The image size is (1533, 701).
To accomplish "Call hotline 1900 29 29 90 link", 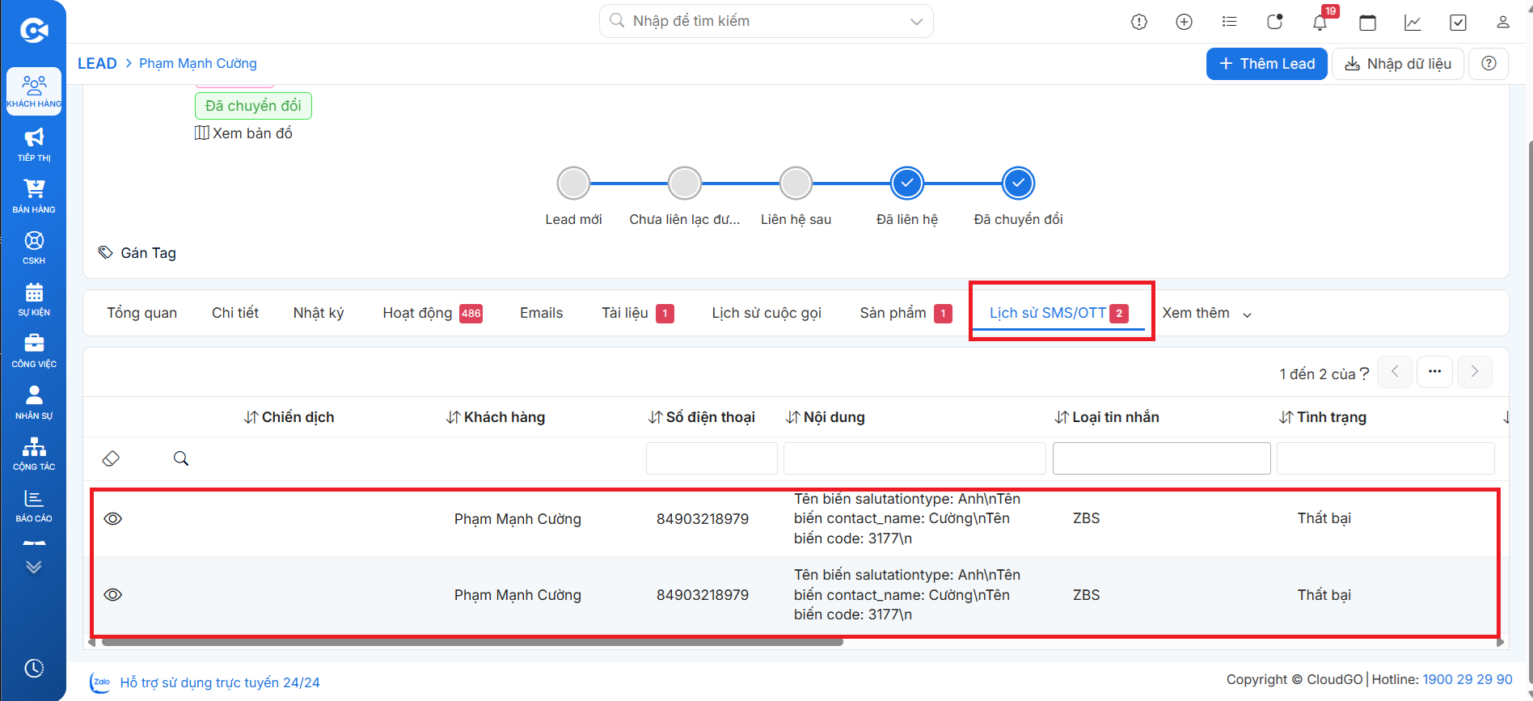I will (1468, 679).
